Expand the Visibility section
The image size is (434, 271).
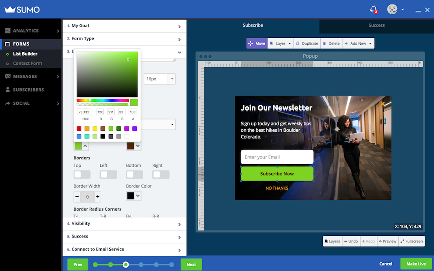pos(124,224)
